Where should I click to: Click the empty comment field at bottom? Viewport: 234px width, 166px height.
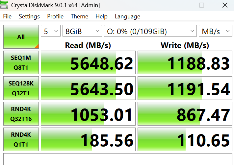pos(118,159)
